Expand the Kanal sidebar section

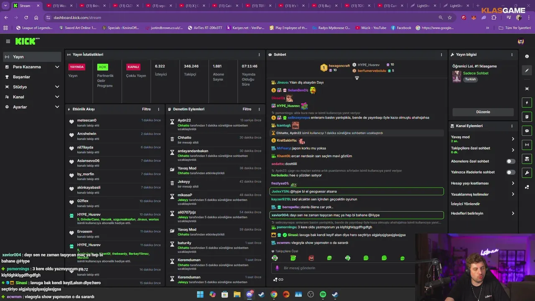[x=57, y=97]
